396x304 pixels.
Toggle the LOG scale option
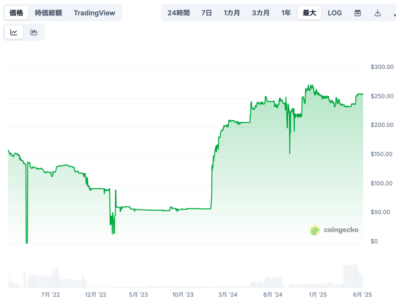pos(335,13)
